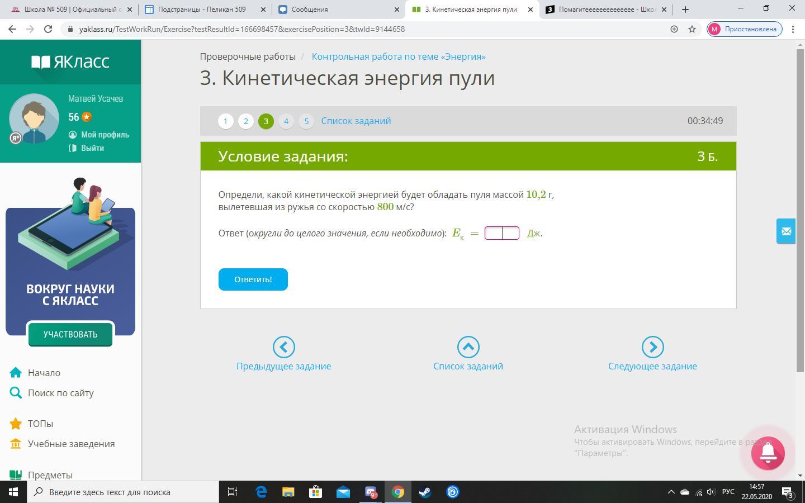Open Контрольная работа по теме «Энергия» breadcrumb
Screen dimensions: 805x503
coord(399,56)
